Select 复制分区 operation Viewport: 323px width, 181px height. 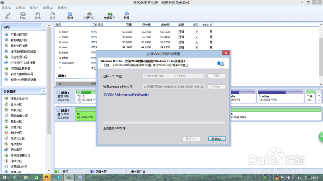pyautogui.click(x=16, y=121)
